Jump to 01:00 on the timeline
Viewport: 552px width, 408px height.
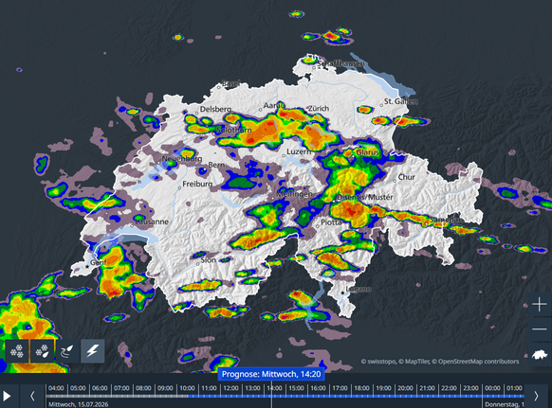pos(515,388)
